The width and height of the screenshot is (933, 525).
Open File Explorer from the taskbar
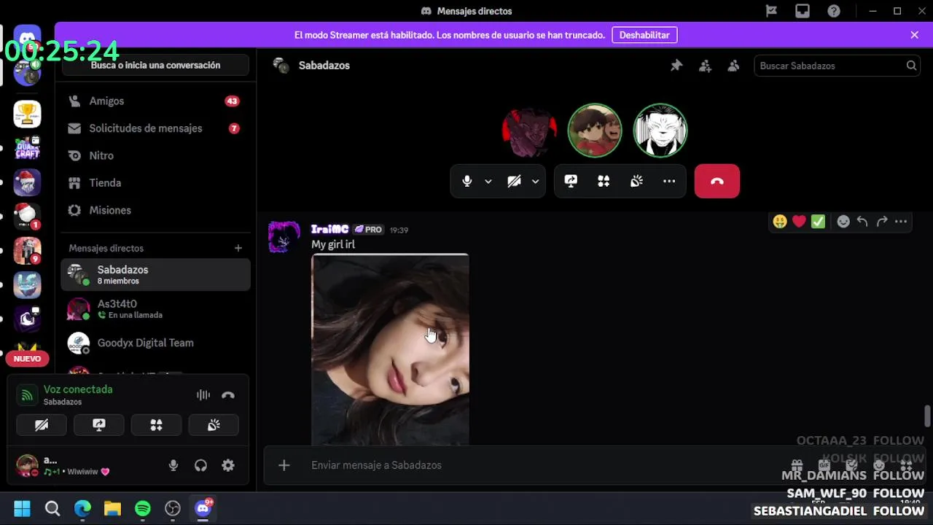tap(112, 508)
